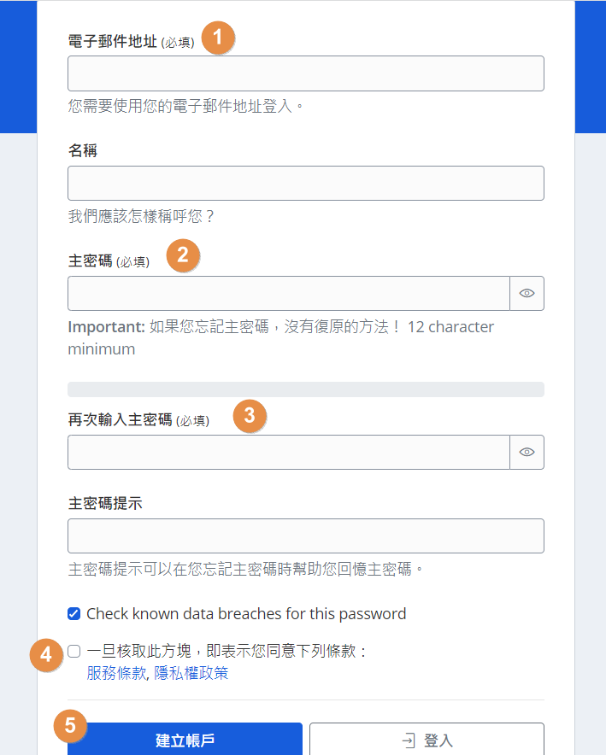Screen dimensions: 606x755
Task: Tick the terms agreement checkbox
Action: pyautogui.click(x=74, y=651)
